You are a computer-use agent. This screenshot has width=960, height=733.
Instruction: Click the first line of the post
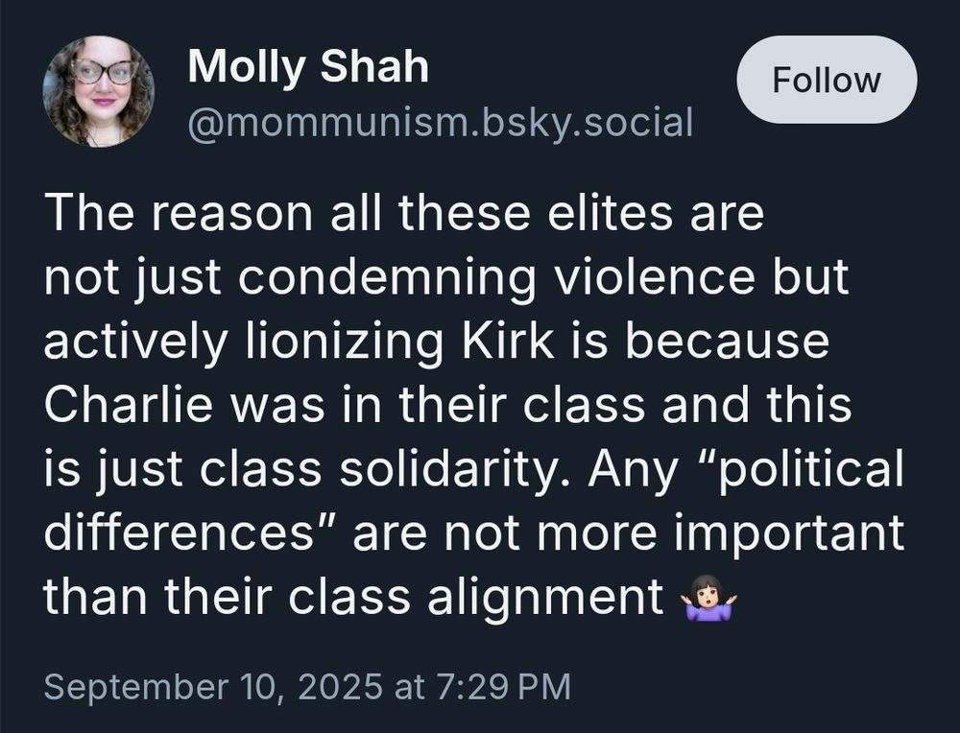tap(401, 214)
